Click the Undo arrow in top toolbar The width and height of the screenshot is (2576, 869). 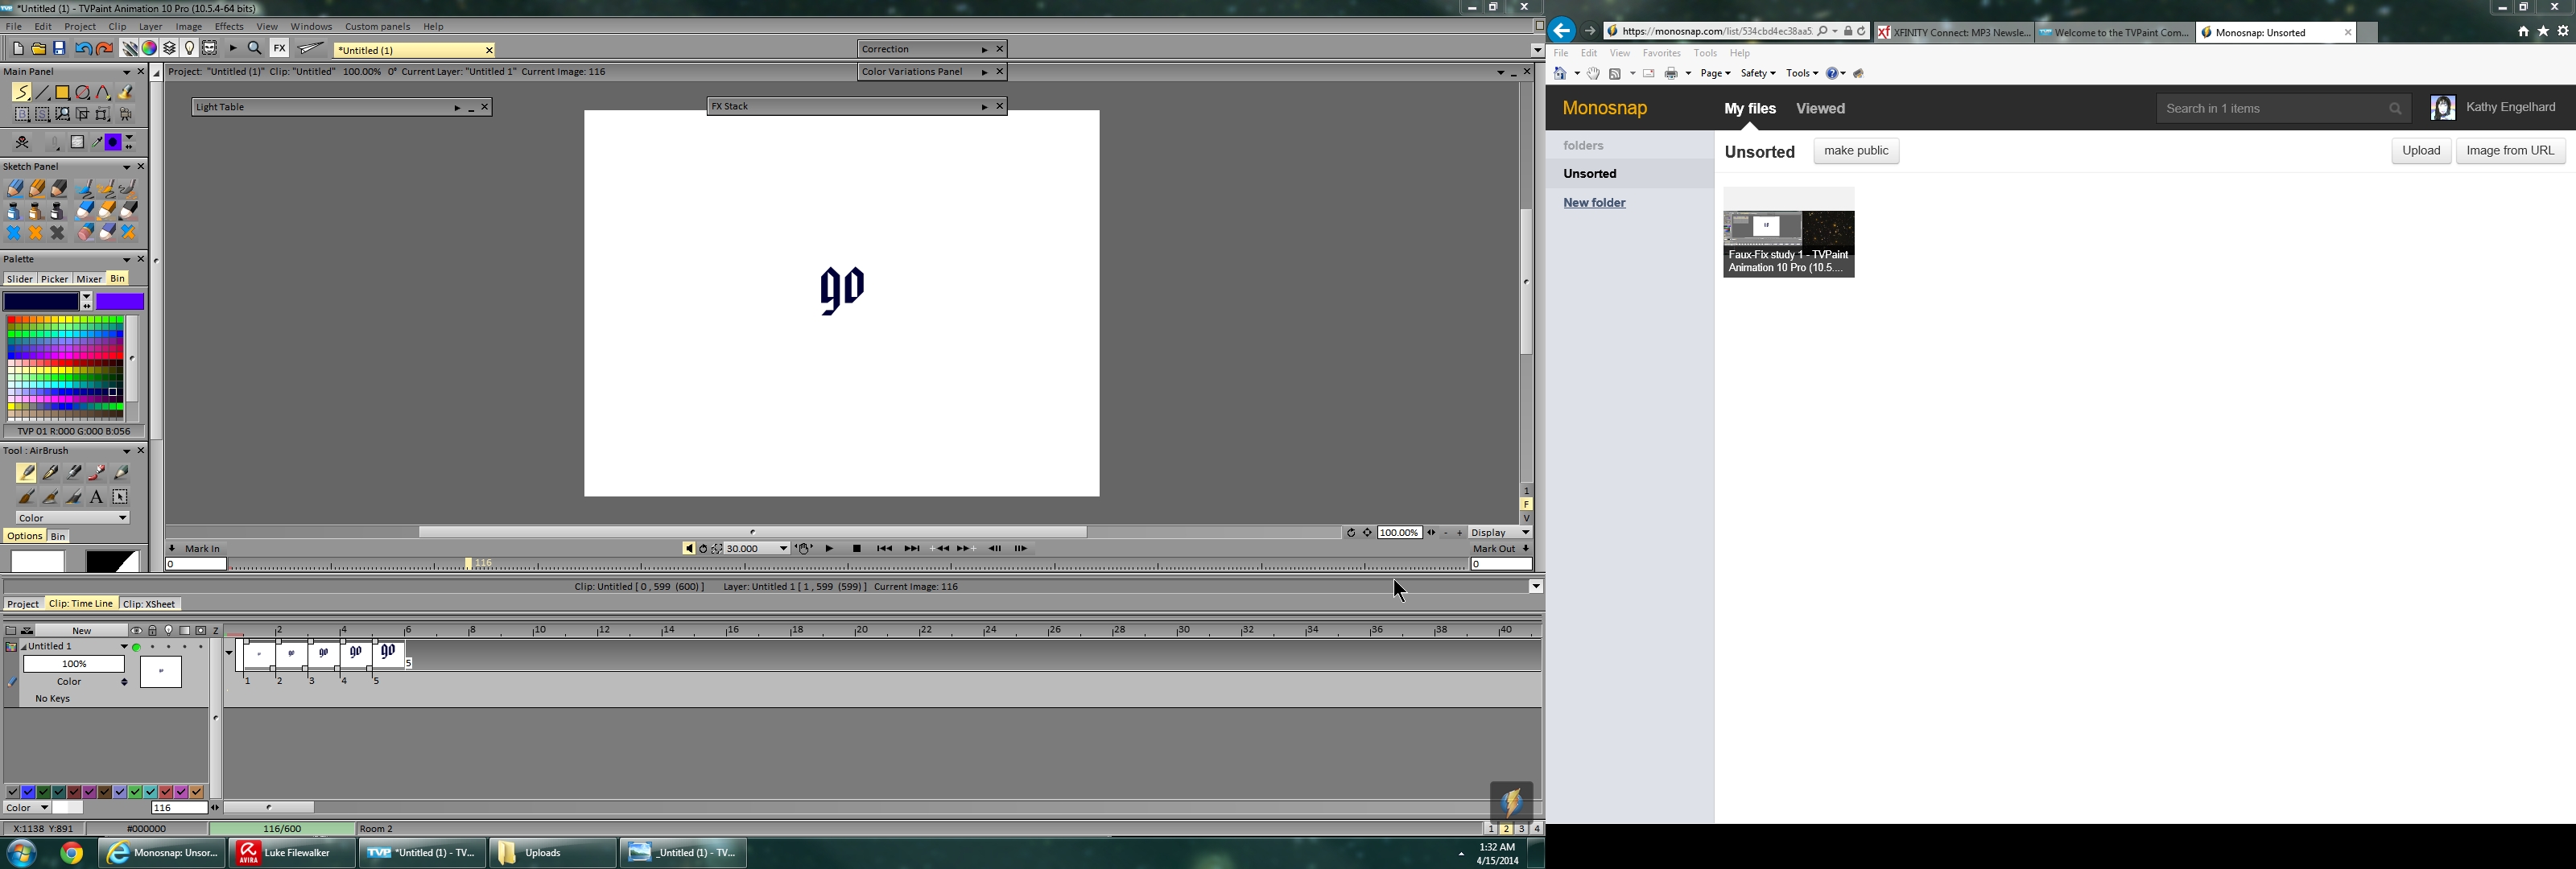click(x=83, y=49)
